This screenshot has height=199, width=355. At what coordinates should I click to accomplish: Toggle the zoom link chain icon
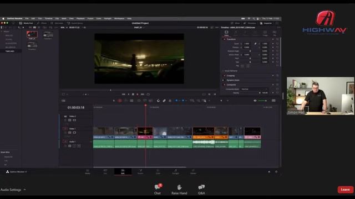tap(255, 44)
